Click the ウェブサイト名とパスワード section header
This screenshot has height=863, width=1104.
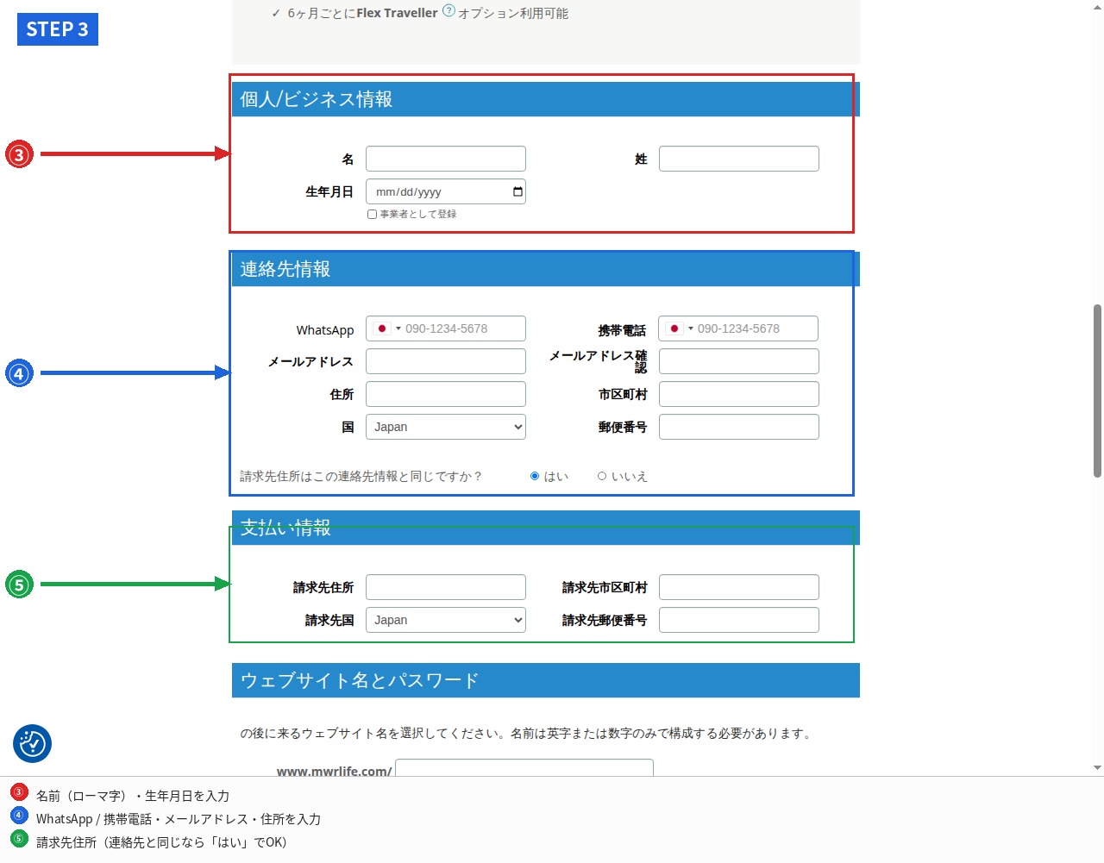tap(546, 680)
